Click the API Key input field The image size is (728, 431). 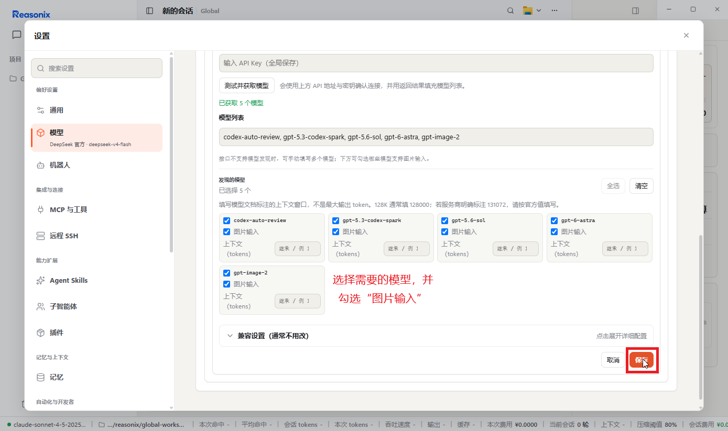(x=436, y=63)
